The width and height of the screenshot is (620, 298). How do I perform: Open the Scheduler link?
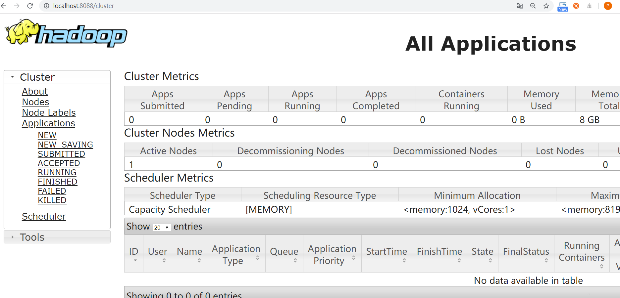click(x=44, y=216)
